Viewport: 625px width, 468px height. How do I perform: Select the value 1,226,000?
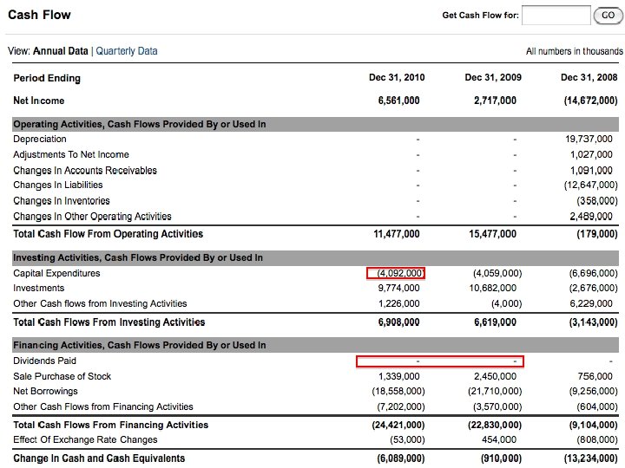pyautogui.click(x=399, y=303)
